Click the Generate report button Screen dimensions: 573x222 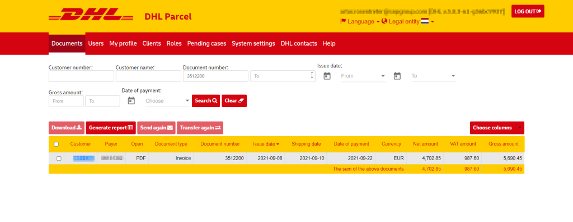pyautogui.click(x=111, y=128)
